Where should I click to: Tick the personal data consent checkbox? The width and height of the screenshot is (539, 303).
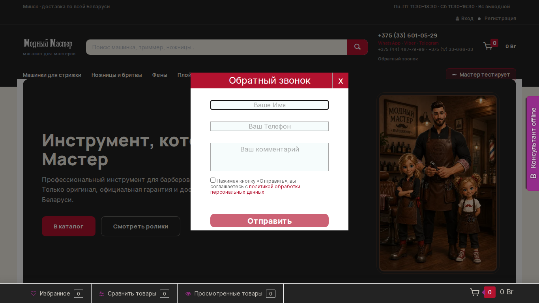point(213,180)
